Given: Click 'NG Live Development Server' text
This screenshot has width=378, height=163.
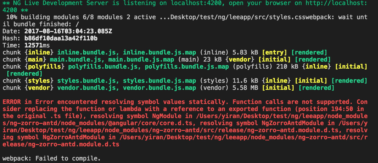Looking at the screenshot, I should 61,3.
